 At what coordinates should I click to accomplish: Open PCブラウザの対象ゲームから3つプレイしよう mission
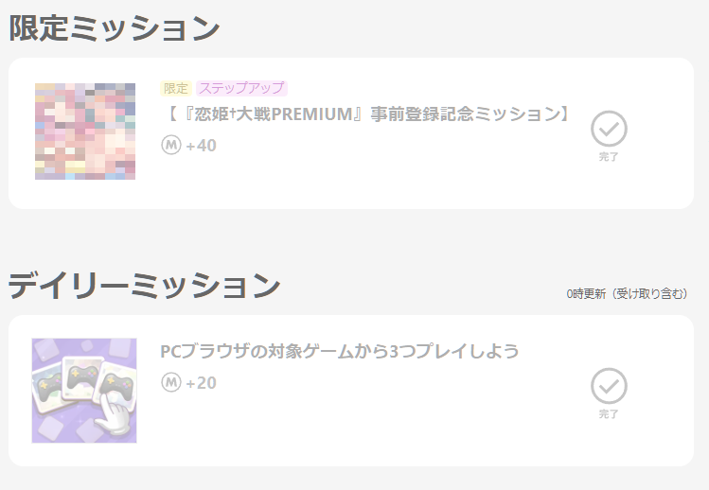tap(340, 351)
